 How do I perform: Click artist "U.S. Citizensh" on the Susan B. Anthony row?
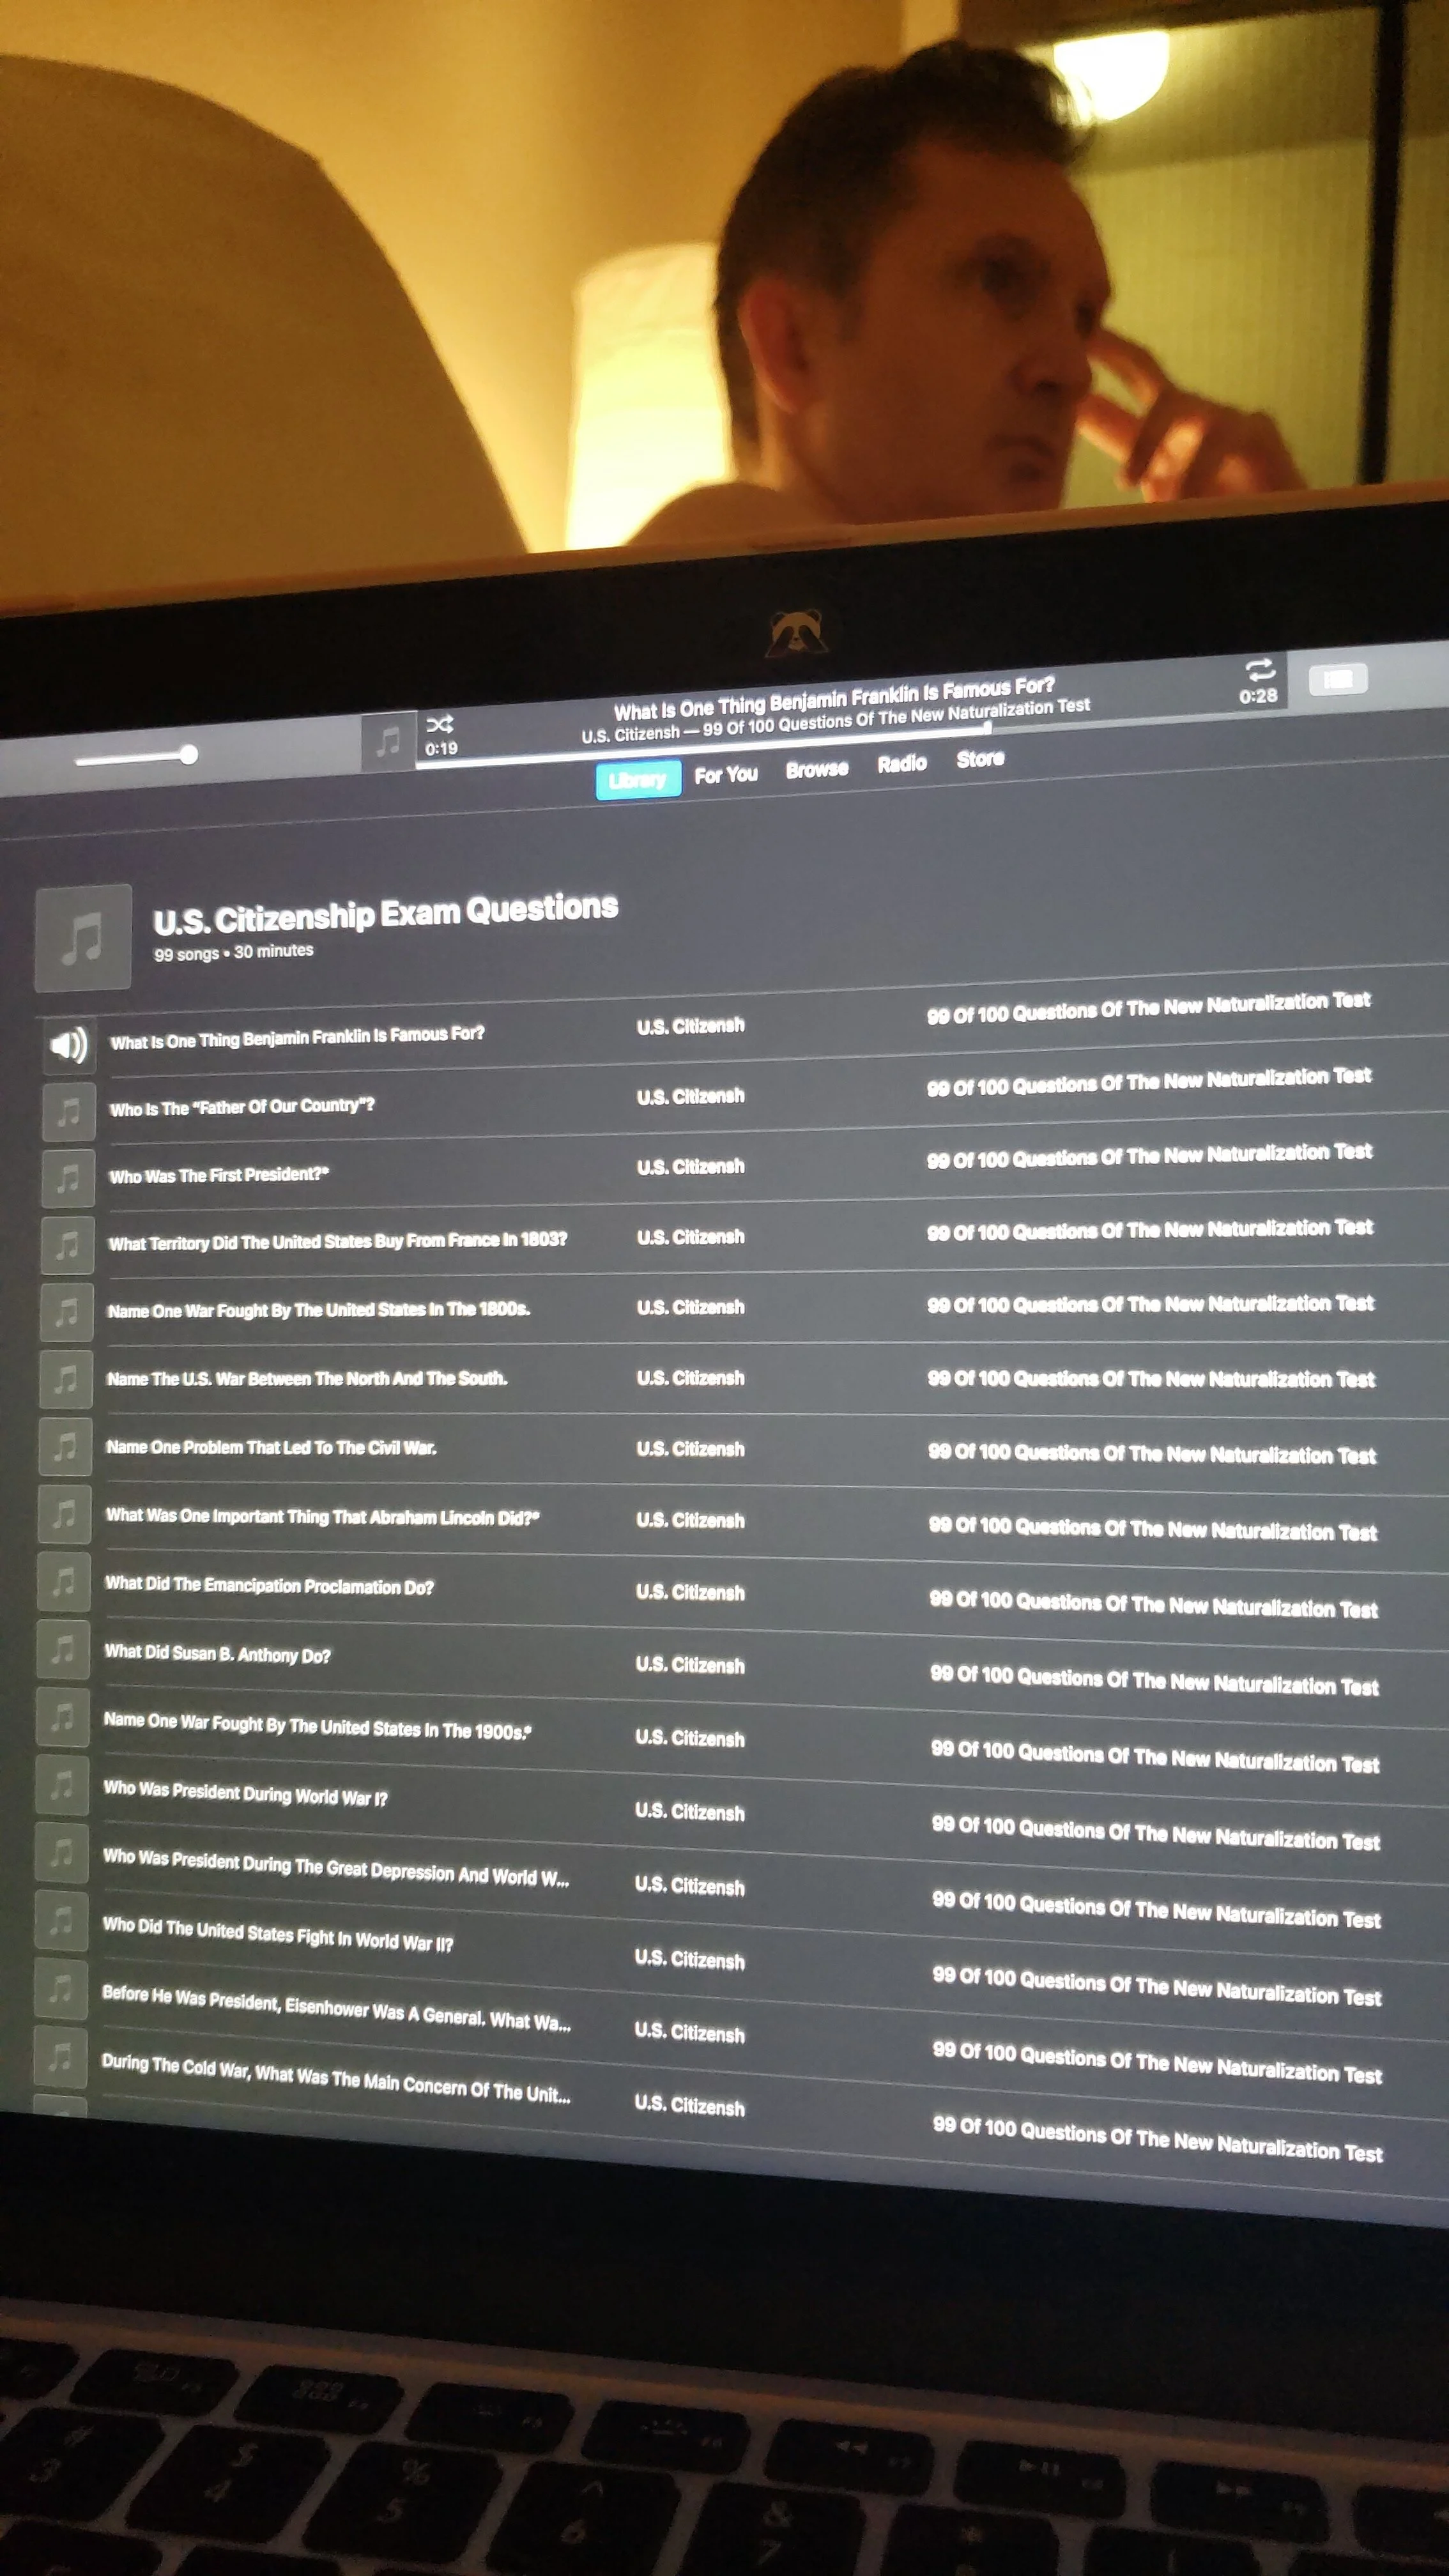pyautogui.click(x=690, y=1664)
